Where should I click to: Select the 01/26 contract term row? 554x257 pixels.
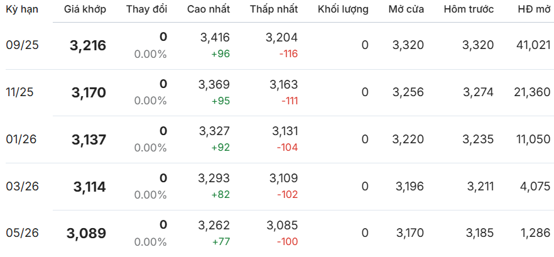pyautogui.click(x=277, y=139)
